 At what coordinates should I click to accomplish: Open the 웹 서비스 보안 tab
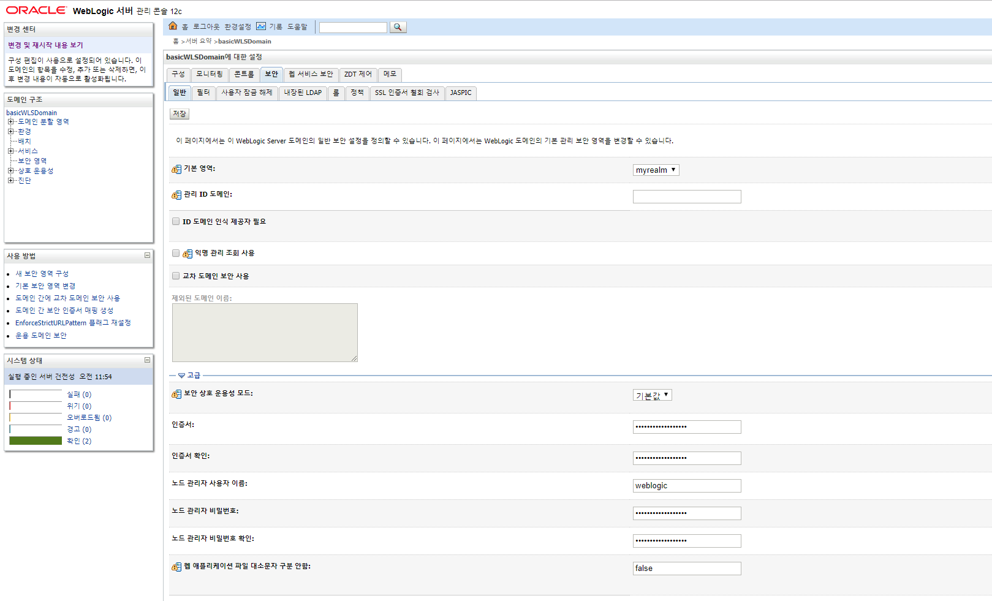[311, 74]
